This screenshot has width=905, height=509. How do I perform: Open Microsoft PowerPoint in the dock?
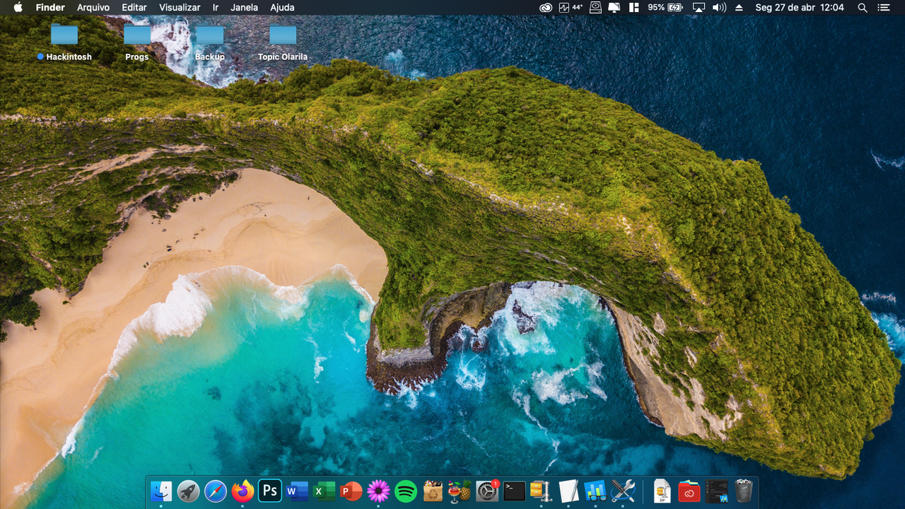(351, 491)
